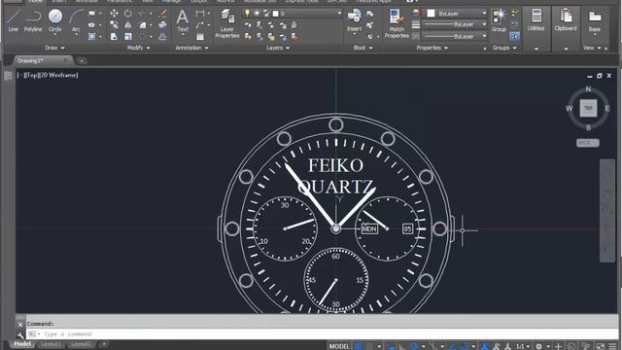Open the WCS coordinate system dropdown
The height and width of the screenshot is (350, 622).
pos(587,143)
